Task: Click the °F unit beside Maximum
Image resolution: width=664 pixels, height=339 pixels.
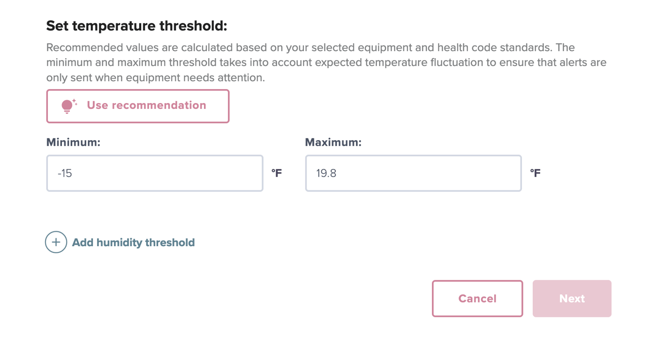Action: (535, 173)
